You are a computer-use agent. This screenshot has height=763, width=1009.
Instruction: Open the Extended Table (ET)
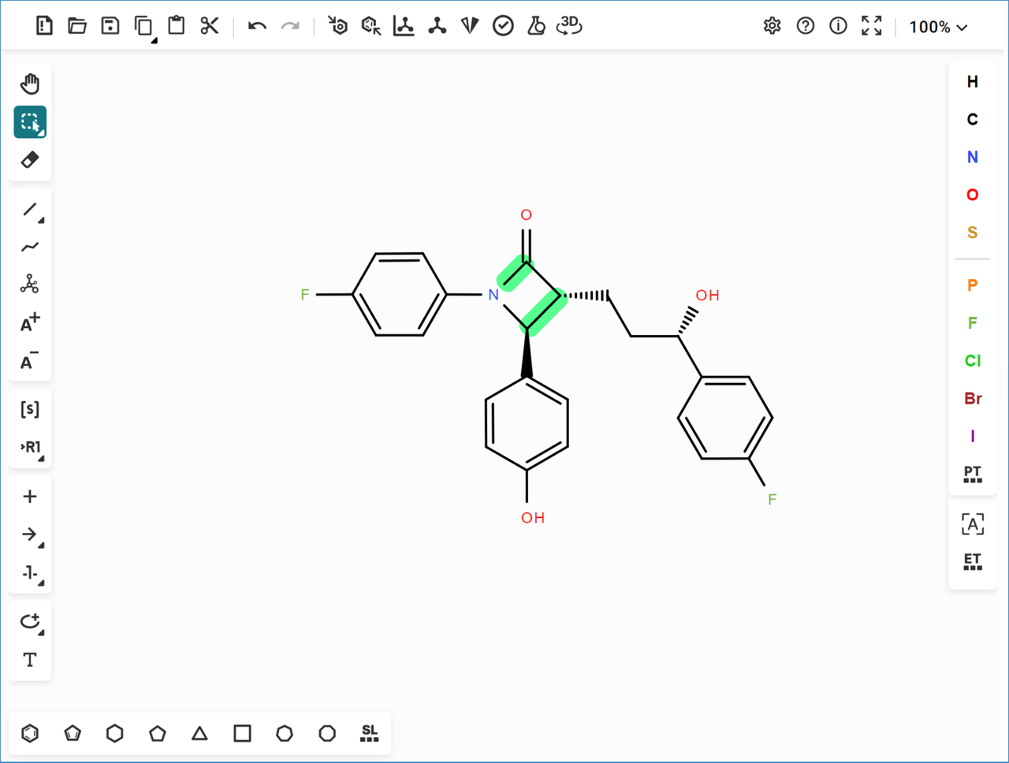973,561
